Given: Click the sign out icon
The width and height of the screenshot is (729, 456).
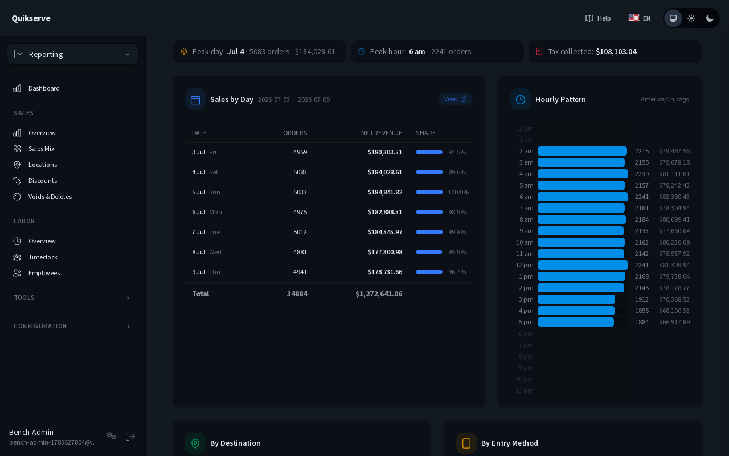Looking at the screenshot, I should 130,436.
